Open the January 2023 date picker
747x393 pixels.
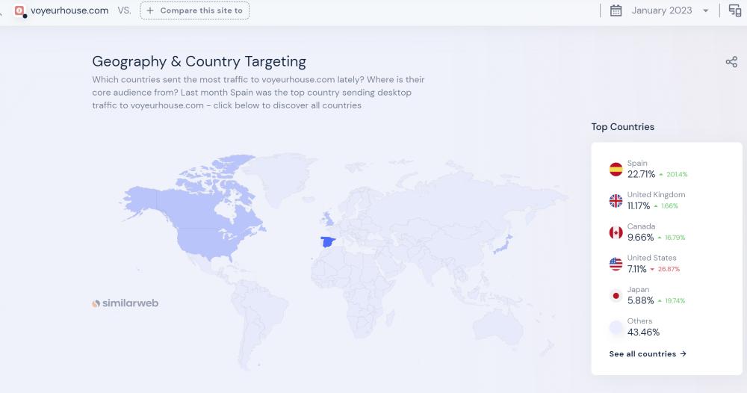pyautogui.click(x=661, y=10)
